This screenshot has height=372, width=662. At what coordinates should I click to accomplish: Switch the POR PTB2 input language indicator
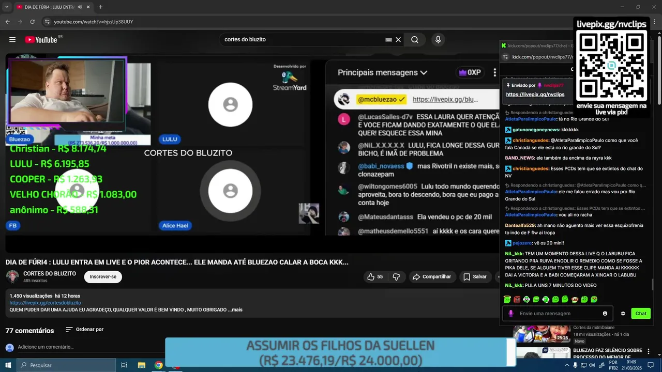[x=613, y=365]
